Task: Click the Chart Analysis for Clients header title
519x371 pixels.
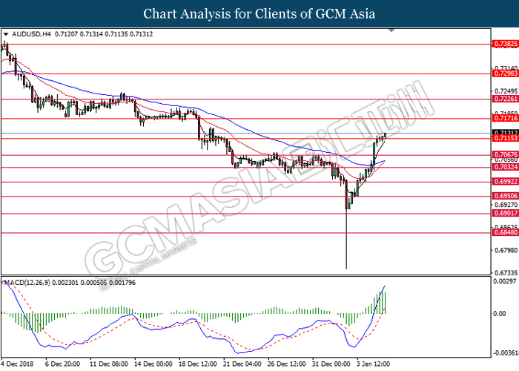Action: pos(259,14)
